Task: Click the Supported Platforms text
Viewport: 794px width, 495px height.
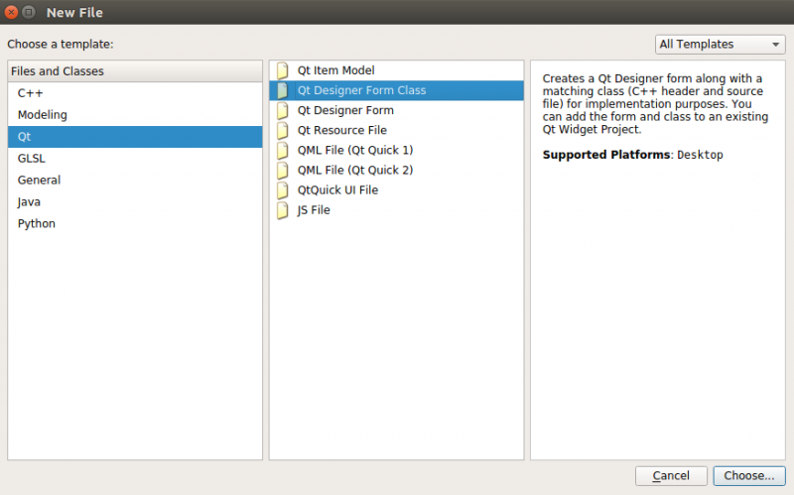Action: click(x=606, y=155)
